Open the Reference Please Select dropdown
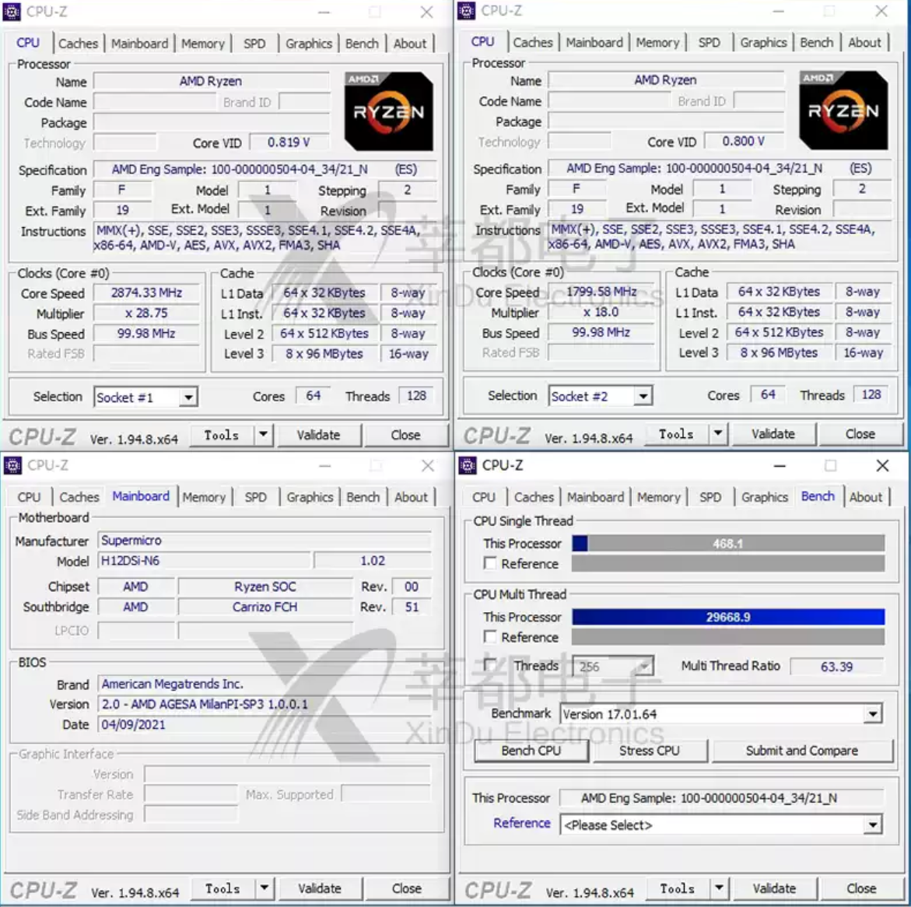Image resolution: width=911 pixels, height=907 pixels. 872,825
